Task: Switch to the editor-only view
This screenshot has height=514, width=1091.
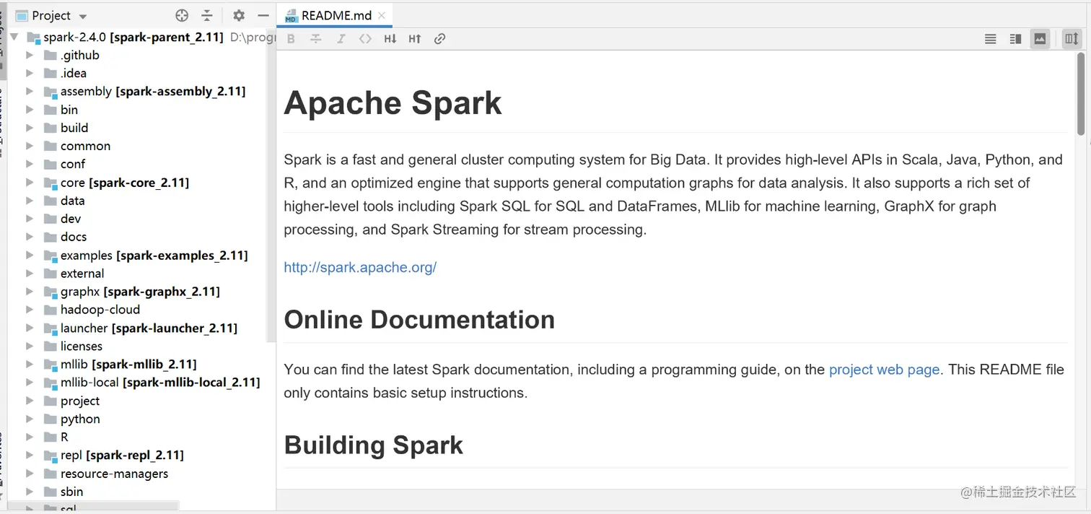Action: [991, 39]
